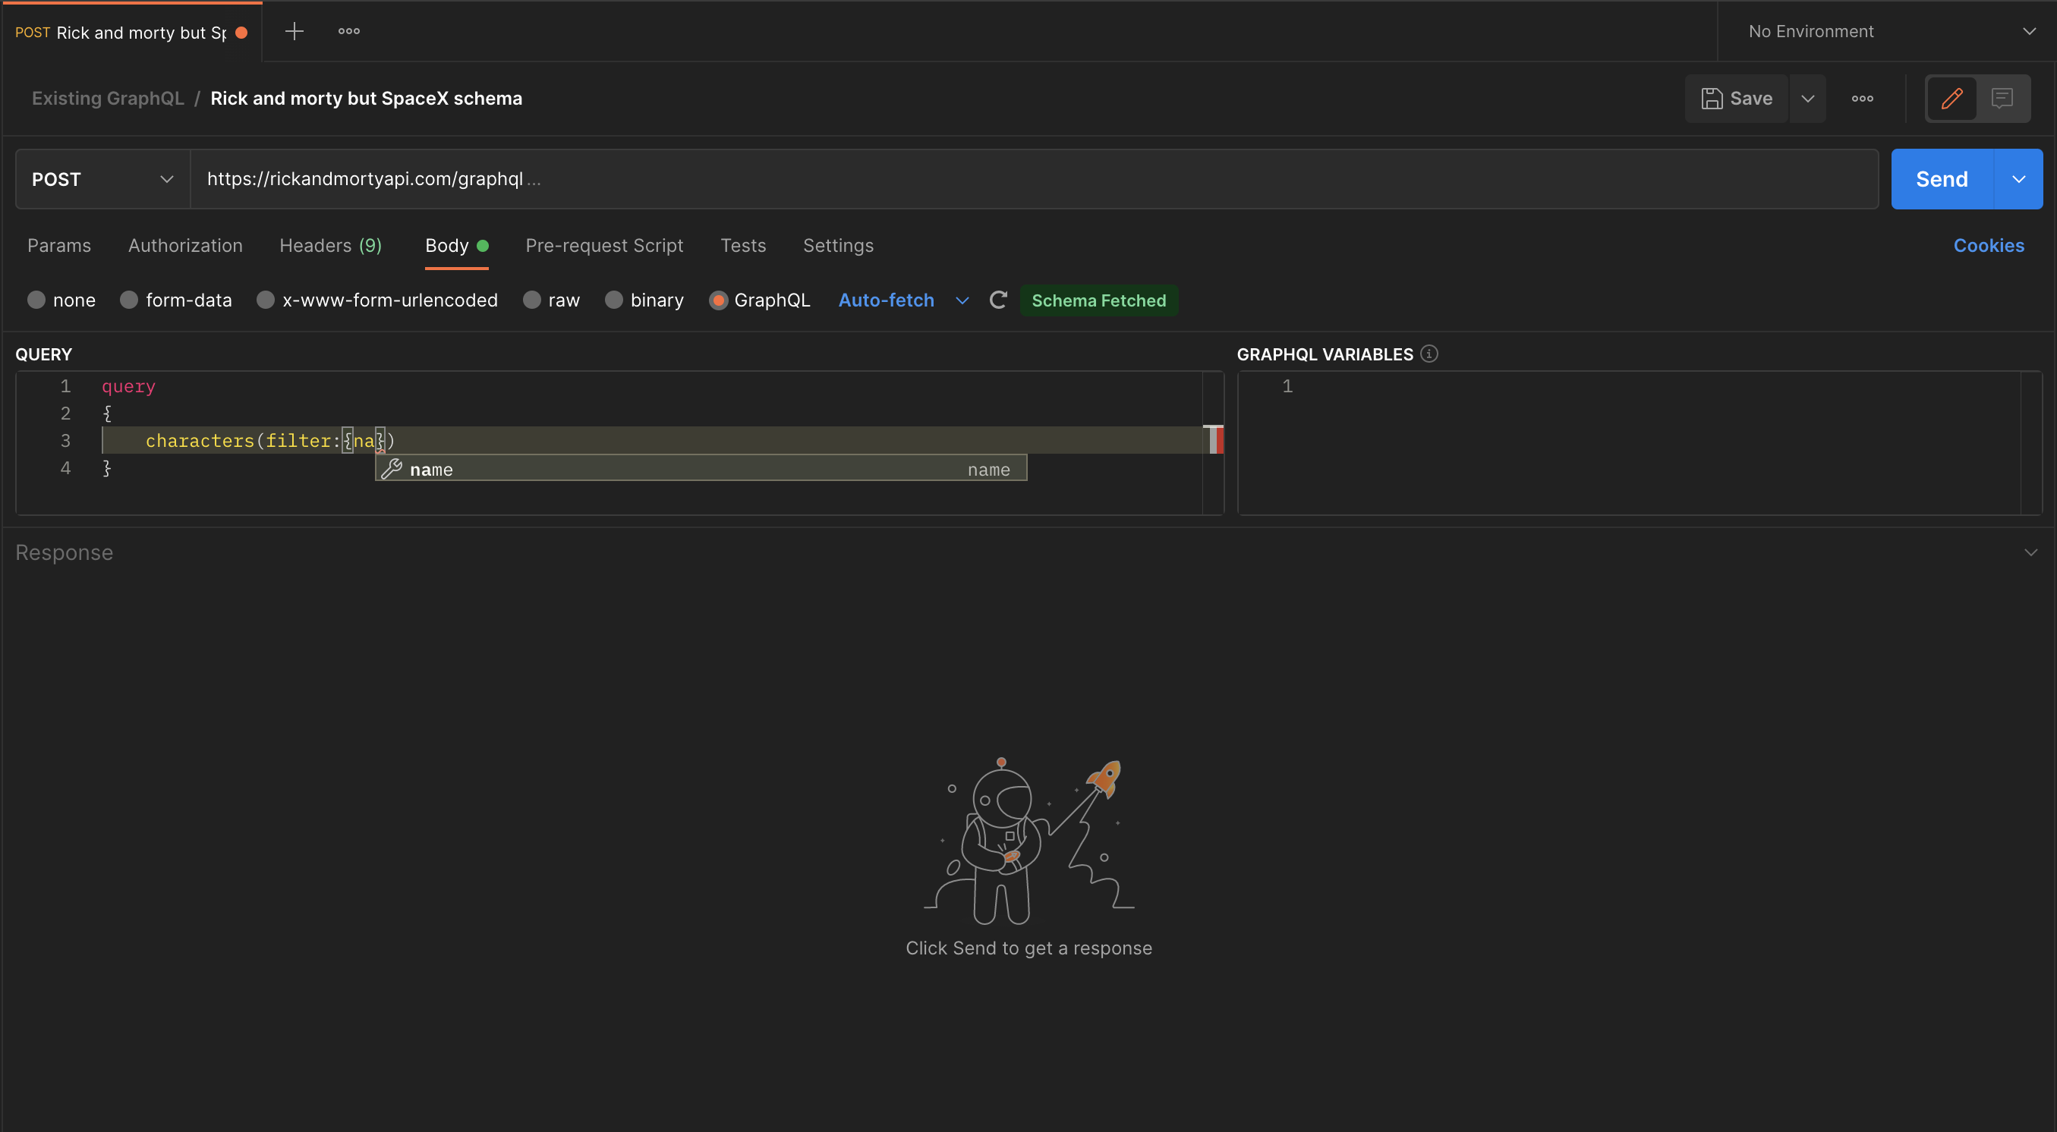Click the three-dots icon on the tab bar
This screenshot has height=1132, width=2057.
pos(348,31)
